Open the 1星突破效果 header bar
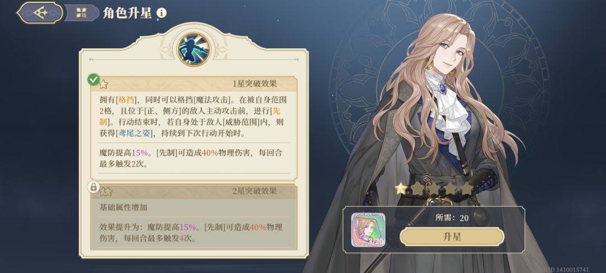 point(194,84)
